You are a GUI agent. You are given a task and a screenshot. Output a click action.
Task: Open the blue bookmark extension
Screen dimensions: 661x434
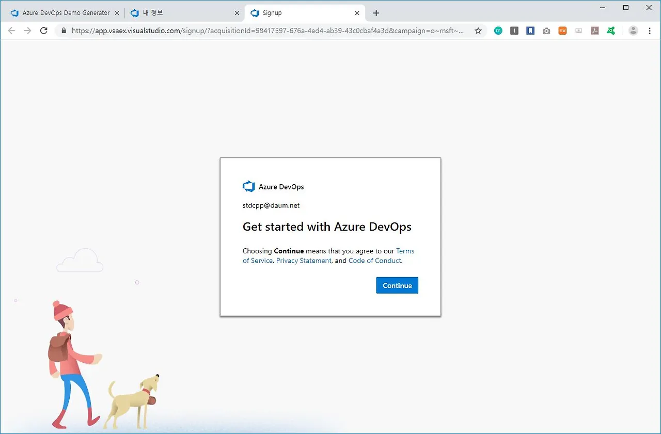click(x=530, y=30)
